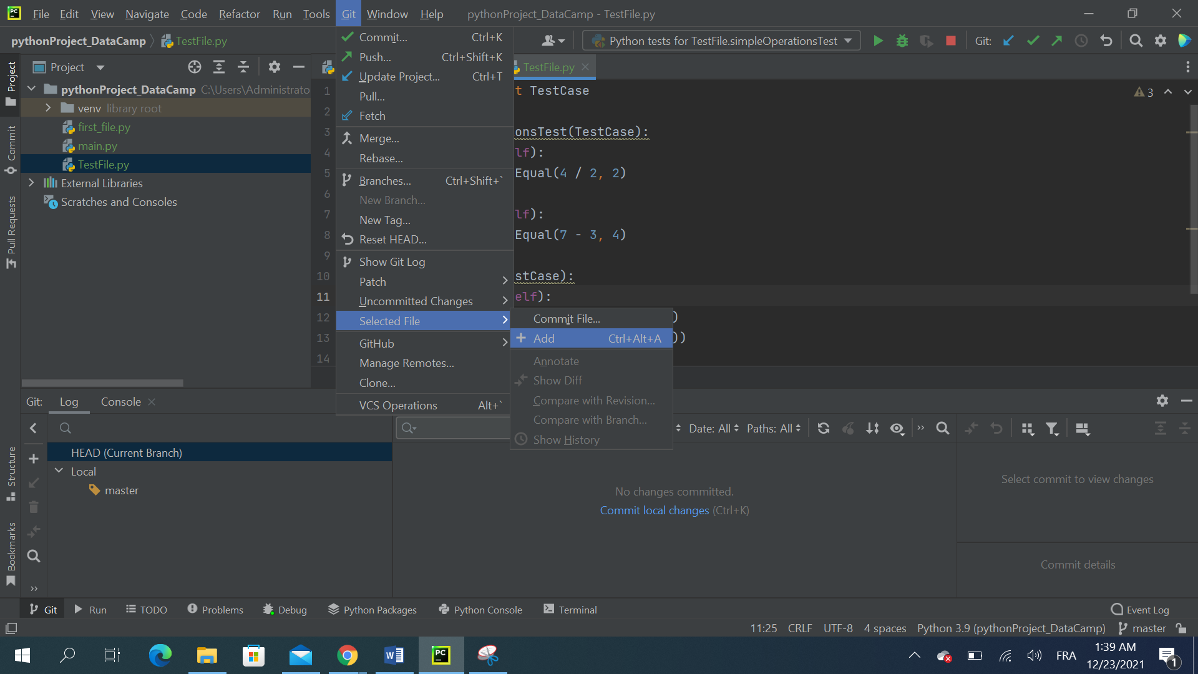Open Search Everywhere magnifier

click(1136, 41)
